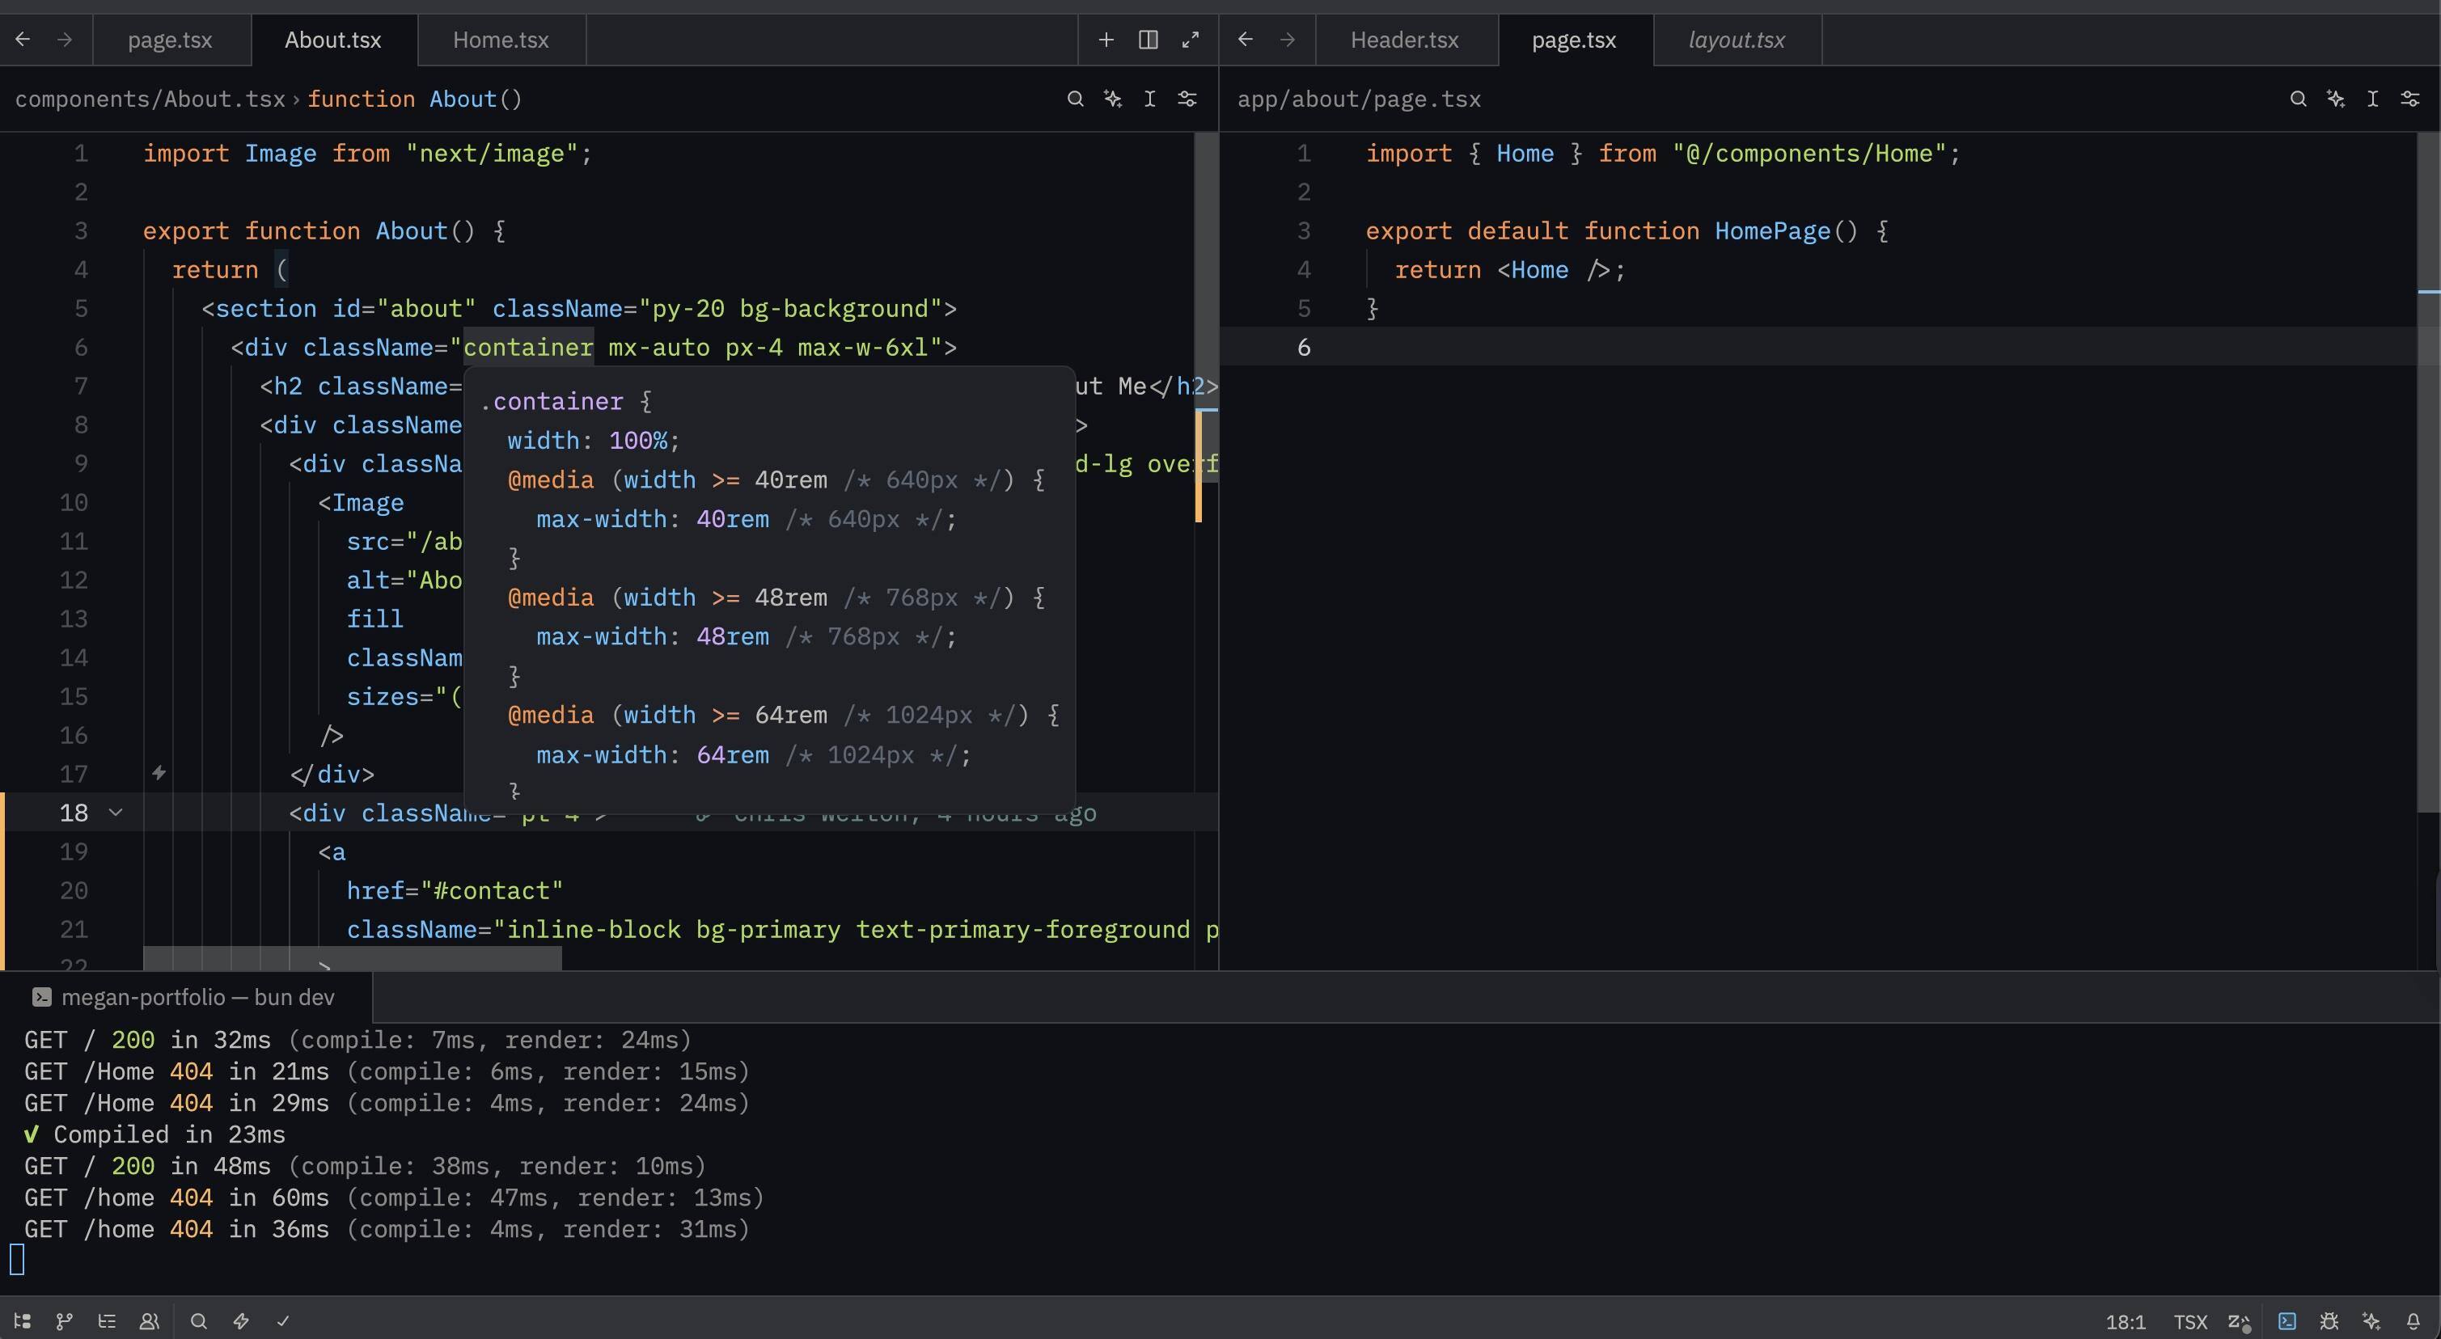Toggle the terminal panel button in status bar

pyautogui.click(x=2287, y=1321)
